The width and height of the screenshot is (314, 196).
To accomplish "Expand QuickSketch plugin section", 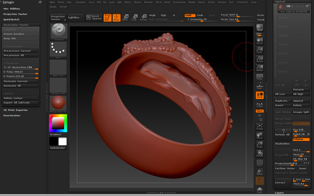I will click(11, 20).
